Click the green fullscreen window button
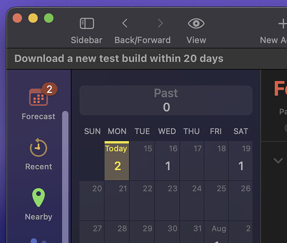The image size is (287, 243). click(49, 18)
